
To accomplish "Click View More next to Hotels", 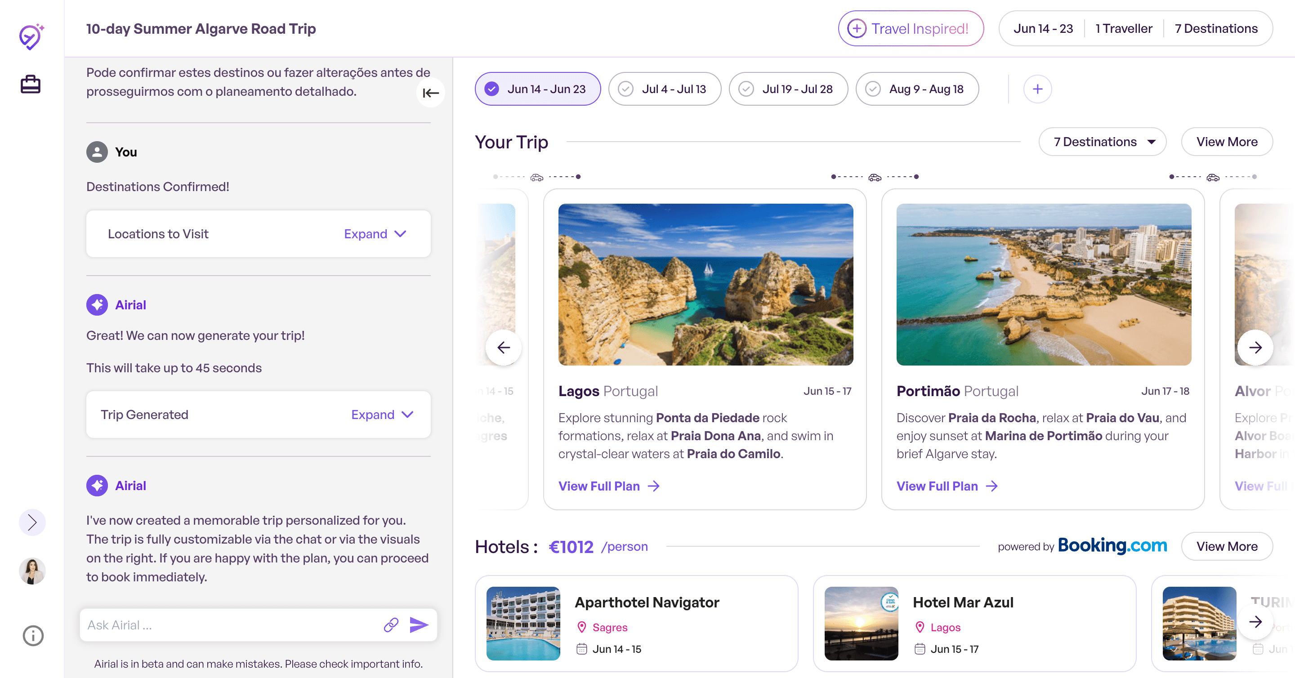I will [1227, 546].
